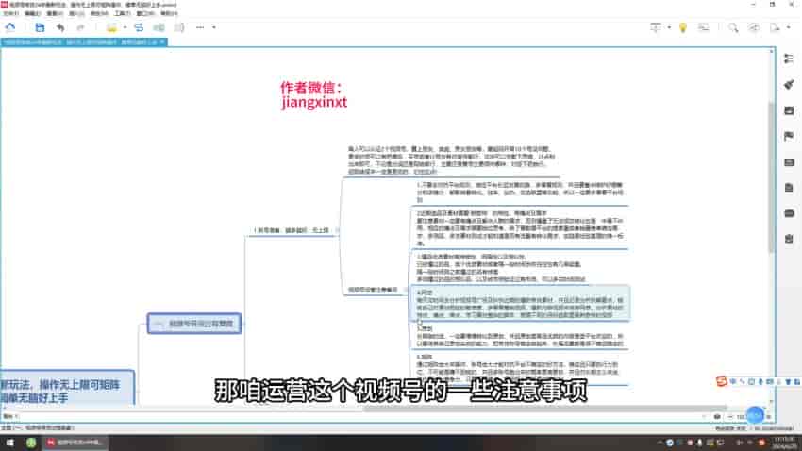Click the horizontal scrollbar below the canvas

[x=544, y=408]
